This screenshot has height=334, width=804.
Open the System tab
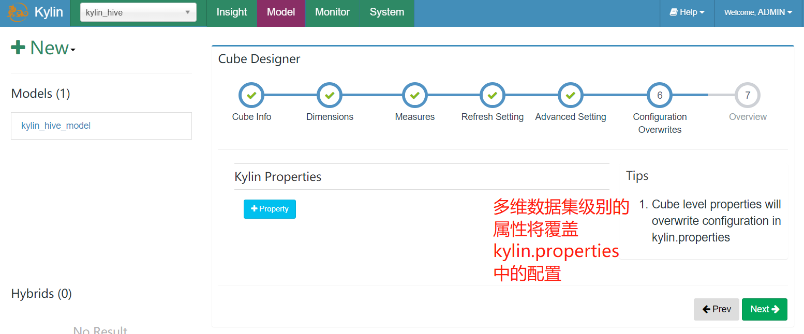(387, 12)
